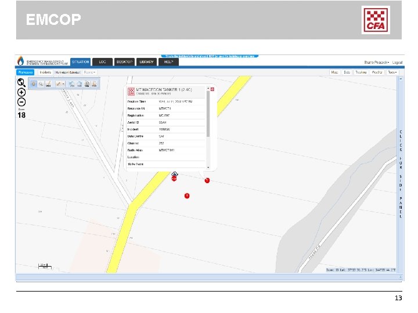Click the redo arrow in map toolbar
The image size is (418, 313).
[80, 84]
